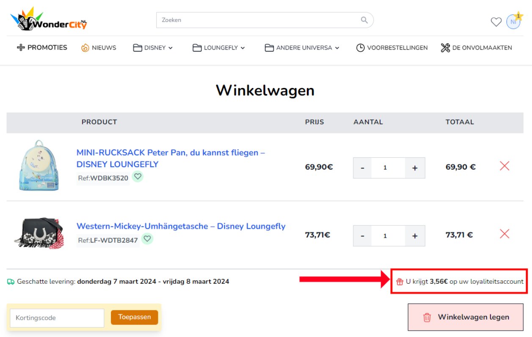Click the Winkelwagen legen button
This screenshot has width=532, height=337.
coord(466,317)
